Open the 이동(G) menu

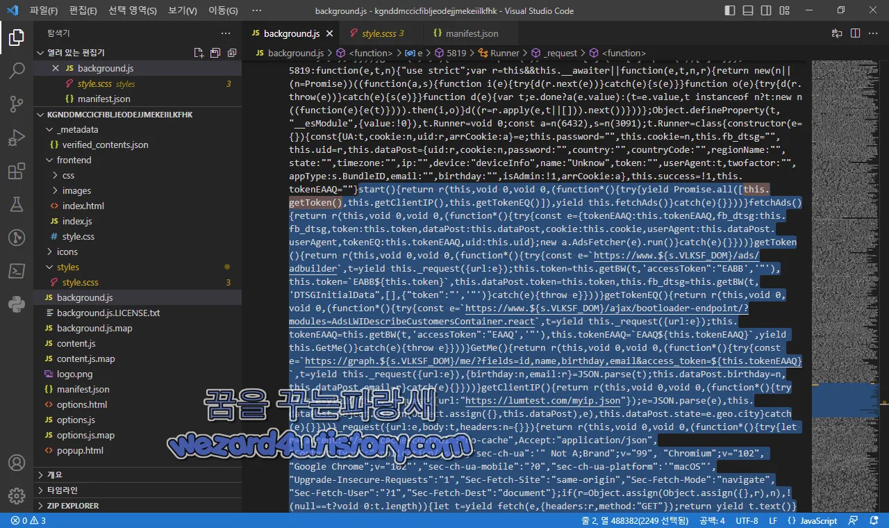click(223, 10)
